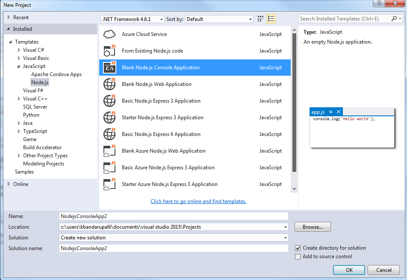
Task: Expand the Visual C++ node arrow
Action: (19, 99)
